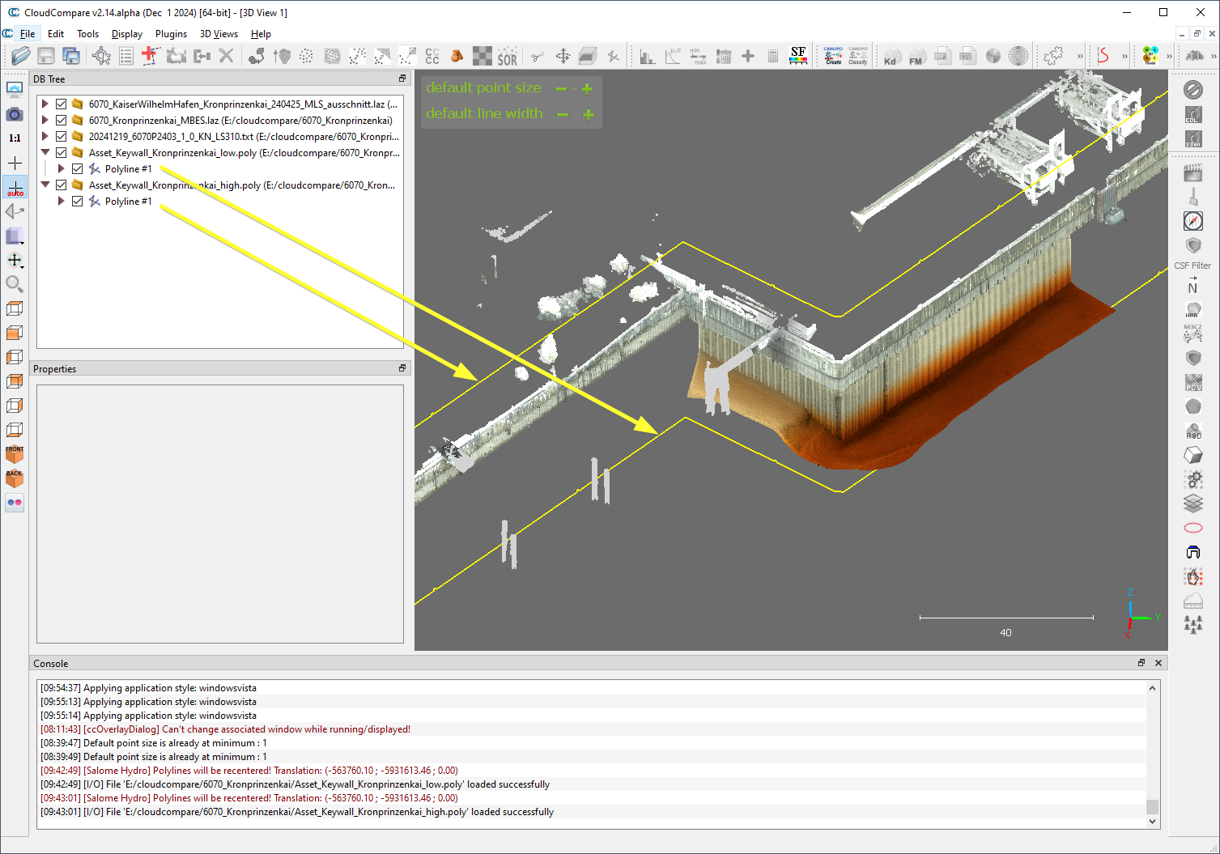Open the SF color scale manager icon
This screenshot has height=854, width=1220.
click(x=798, y=55)
